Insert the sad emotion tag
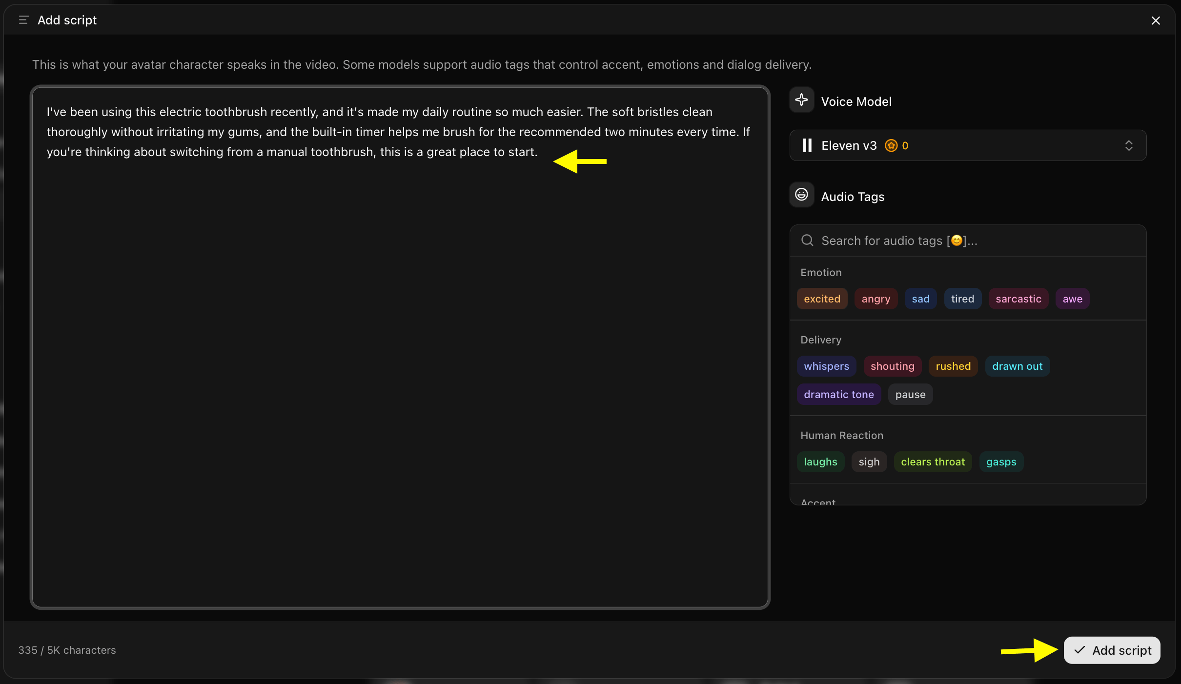Screen dimensions: 1181x684 (x=920, y=299)
